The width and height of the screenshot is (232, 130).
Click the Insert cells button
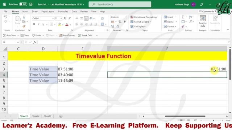pyautogui.click(x=168, y=17)
